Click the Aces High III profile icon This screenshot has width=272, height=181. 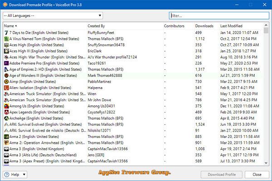6,51
